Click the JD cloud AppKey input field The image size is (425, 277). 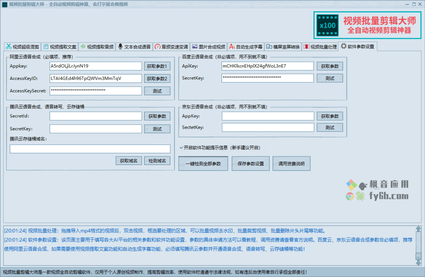click(268, 116)
